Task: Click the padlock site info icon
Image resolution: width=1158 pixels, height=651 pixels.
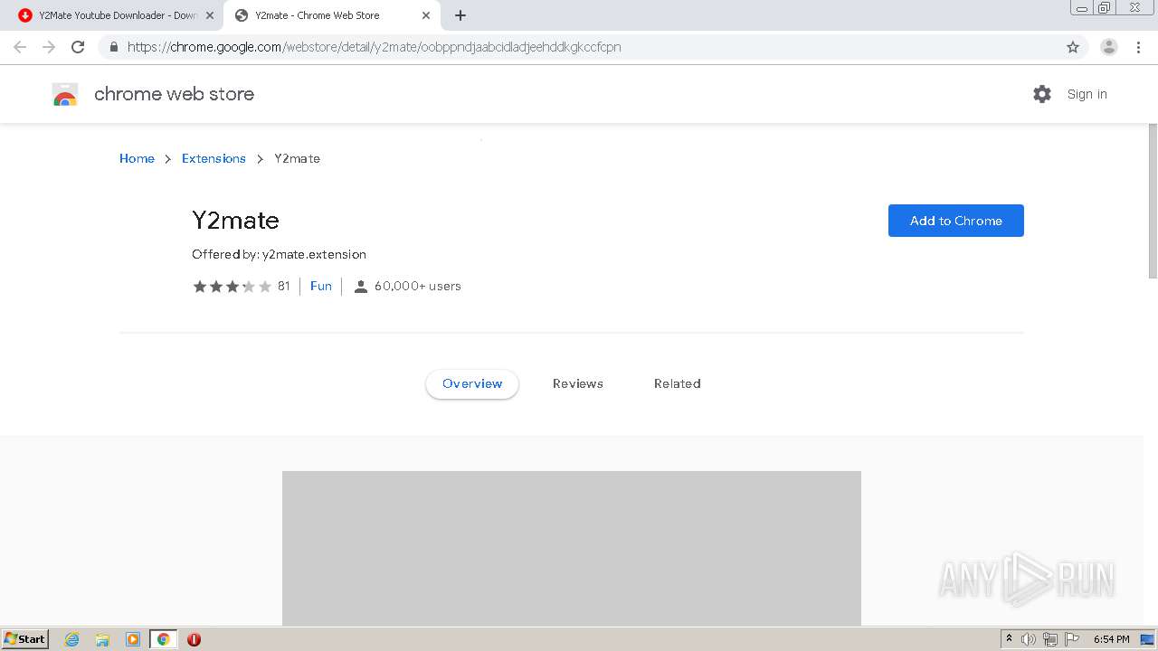Action: coord(113,47)
